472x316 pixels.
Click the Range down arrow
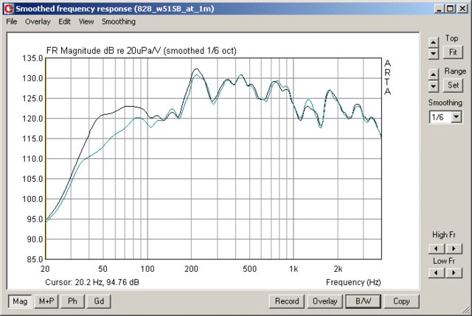(433, 86)
